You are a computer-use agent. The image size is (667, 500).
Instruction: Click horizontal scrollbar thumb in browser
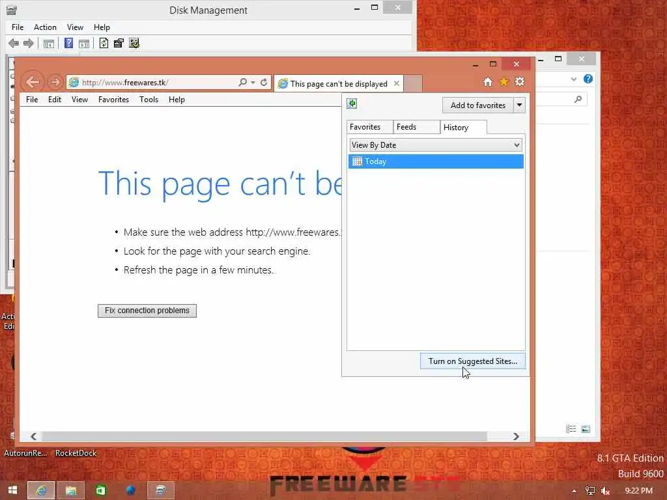coord(264,436)
